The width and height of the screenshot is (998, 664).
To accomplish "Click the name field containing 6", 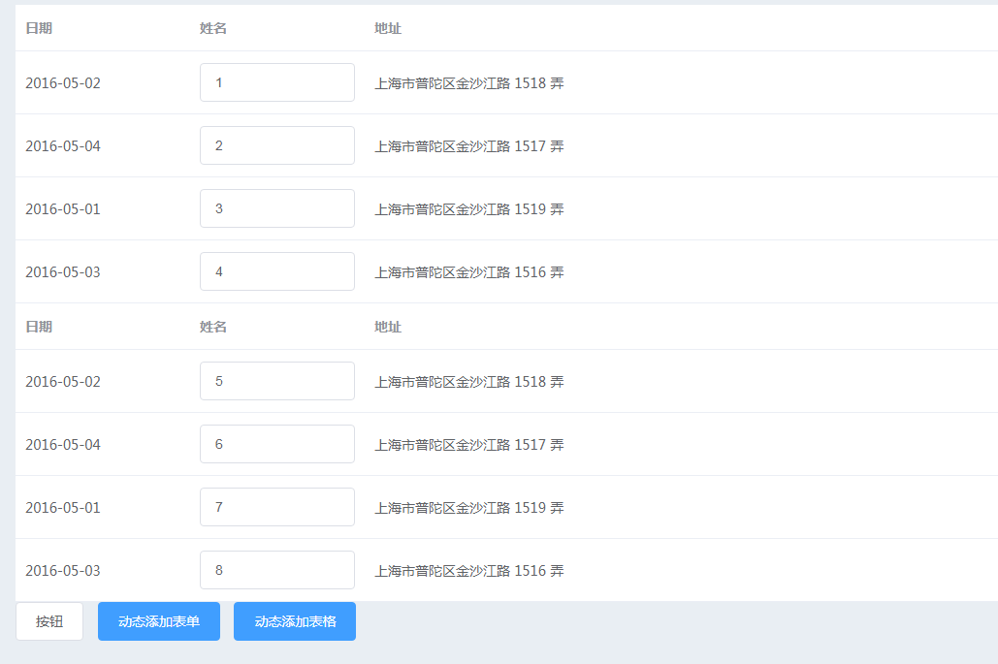I will [276, 444].
